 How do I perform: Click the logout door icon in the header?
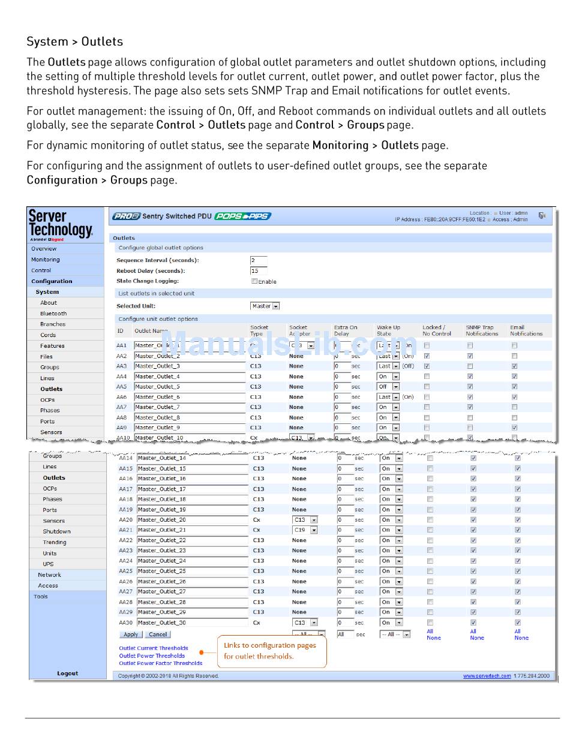[542, 215]
